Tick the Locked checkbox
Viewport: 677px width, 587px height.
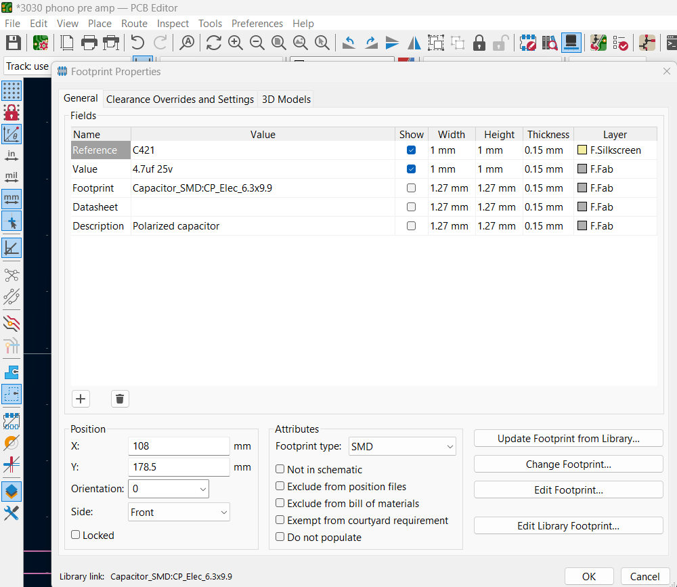click(x=76, y=535)
